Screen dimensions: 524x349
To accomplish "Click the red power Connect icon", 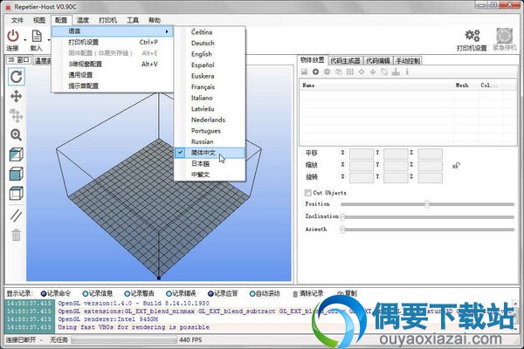I will coord(13,36).
